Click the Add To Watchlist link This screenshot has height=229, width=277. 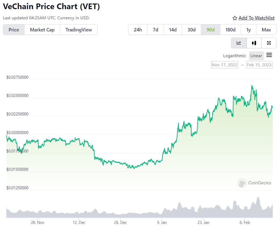tap(256, 18)
